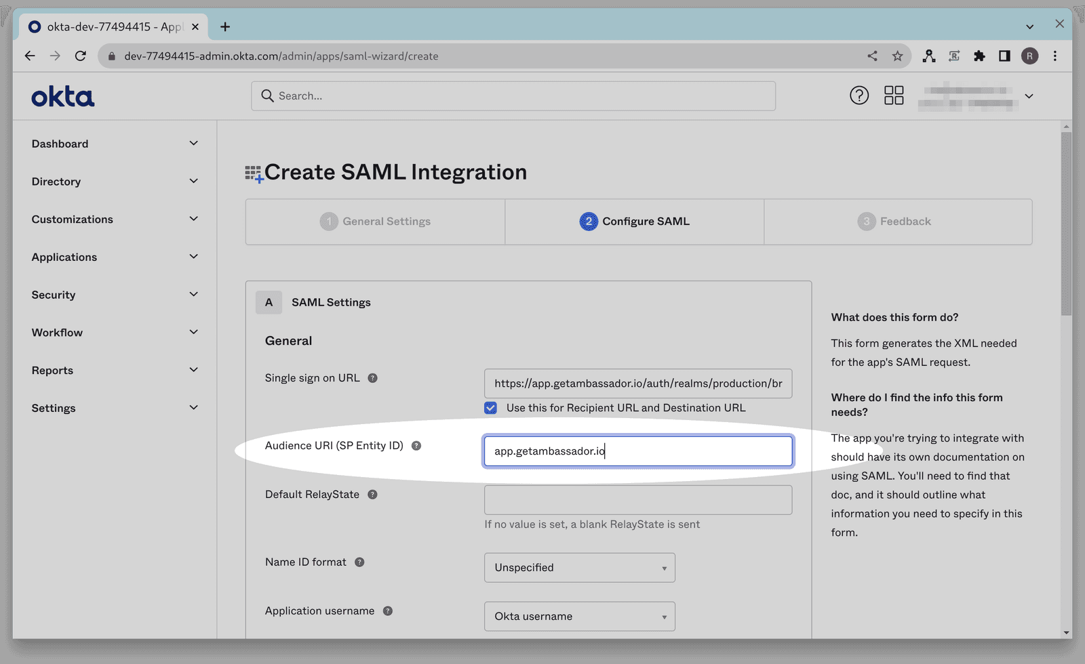This screenshot has width=1085, height=664.
Task: Select the Configure SAML step
Action: point(635,222)
